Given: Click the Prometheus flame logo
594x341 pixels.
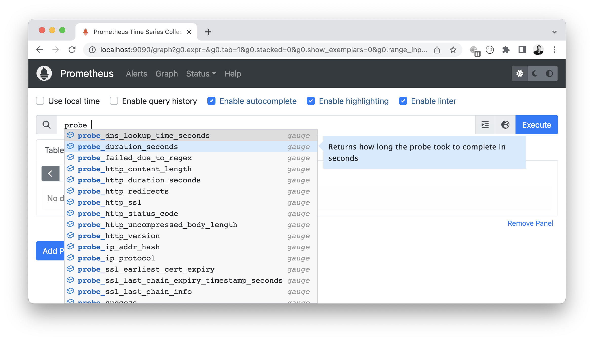Looking at the screenshot, I should [44, 73].
